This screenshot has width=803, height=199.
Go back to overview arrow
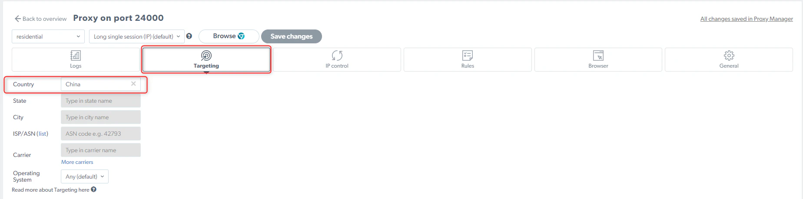point(18,19)
